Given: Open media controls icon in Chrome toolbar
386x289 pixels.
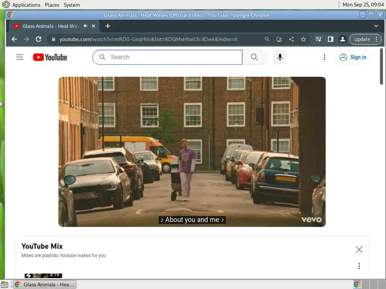Looking at the screenshot, I should click(x=318, y=39).
